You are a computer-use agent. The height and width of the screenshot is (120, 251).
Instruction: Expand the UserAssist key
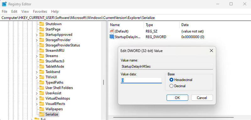point(37,93)
